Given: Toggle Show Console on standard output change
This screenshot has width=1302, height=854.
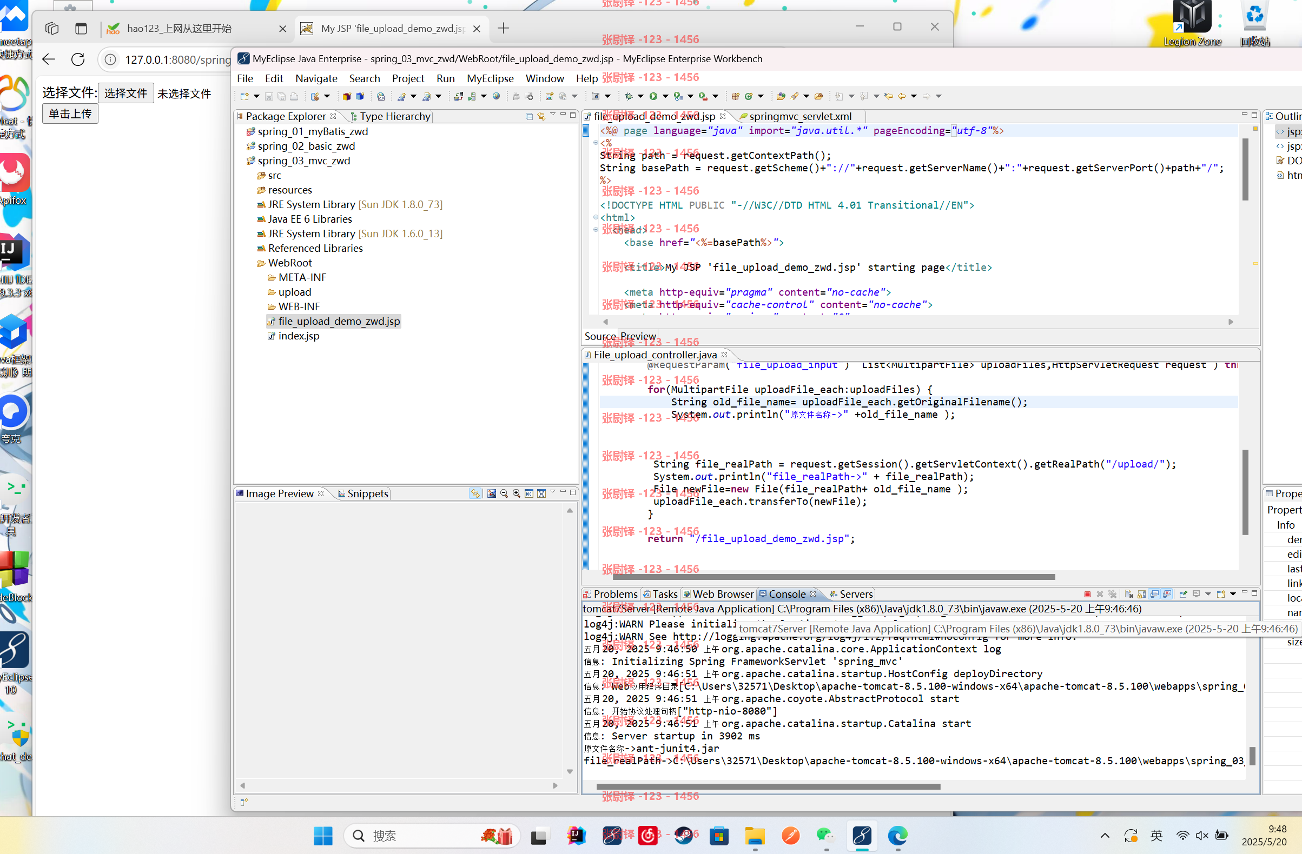Looking at the screenshot, I should tap(1154, 595).
